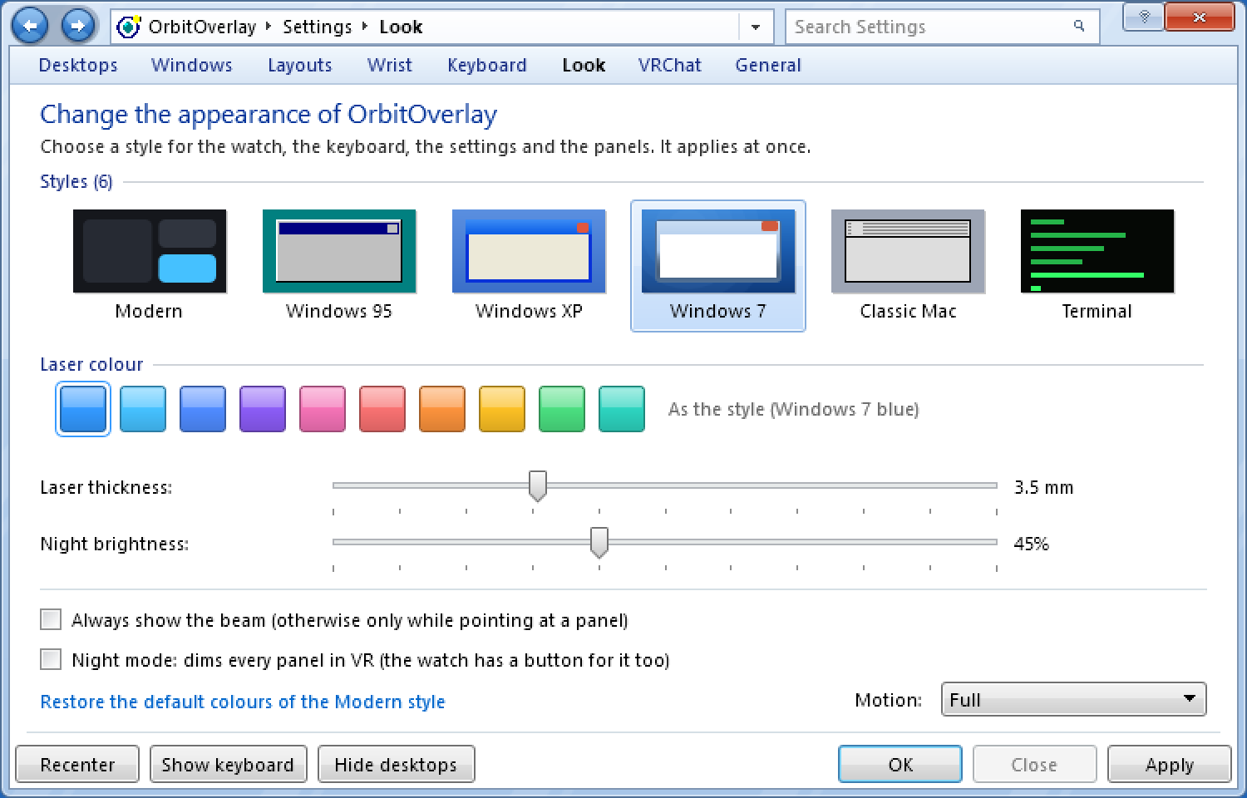Viewport: 1247px width, 798px height.
Task: Click the search magnifier icon
Action: click(1079, 27)
